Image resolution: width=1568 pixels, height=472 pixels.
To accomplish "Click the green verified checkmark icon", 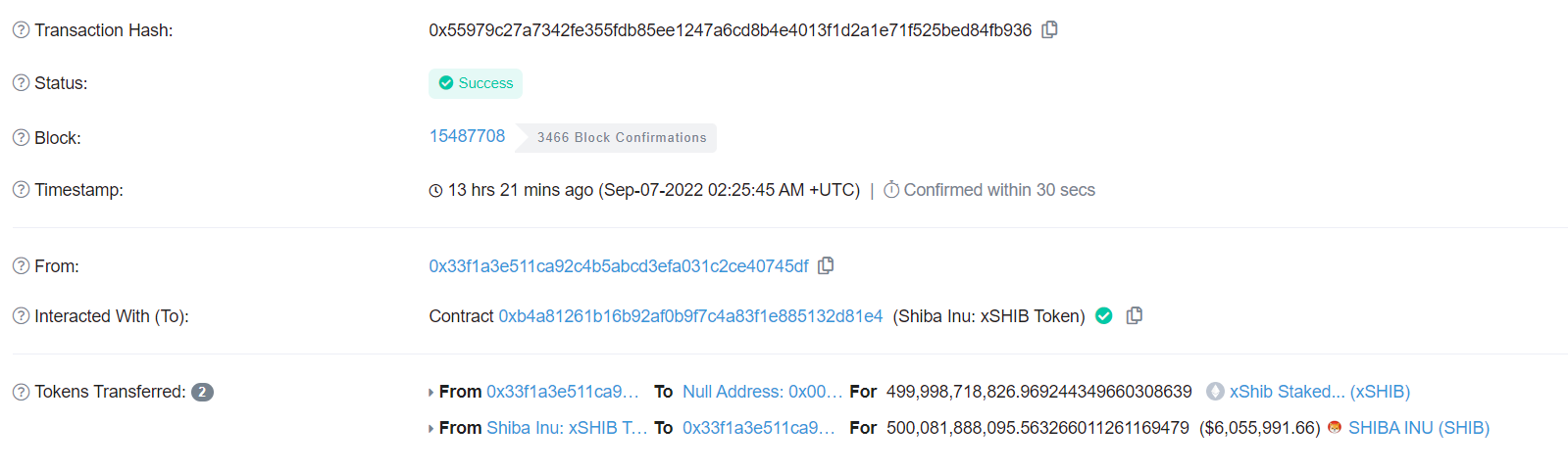I will [1104, 315].
